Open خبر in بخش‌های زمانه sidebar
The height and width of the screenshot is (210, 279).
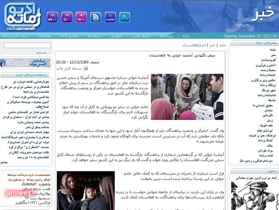click(x=273, y=55)
